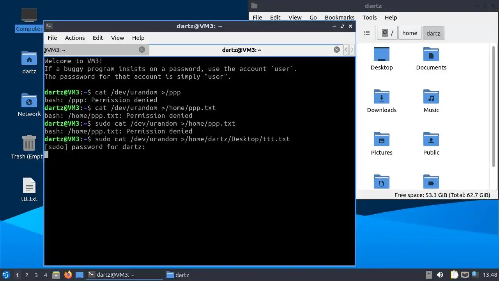Image resolution: width=499 pixels, height=281 pixels.
Task: Click the file manager view list icon
Action: pyautogui.click(x=366, y=33)
